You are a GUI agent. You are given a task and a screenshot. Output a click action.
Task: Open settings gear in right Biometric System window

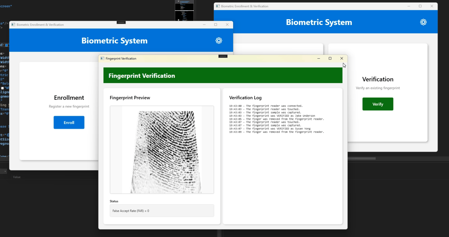[423, 22]
